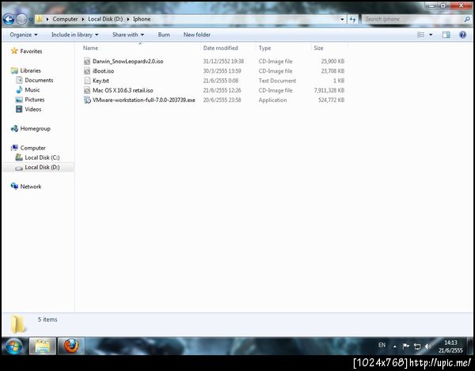Click the folder icon in address bar

point(39,19)
